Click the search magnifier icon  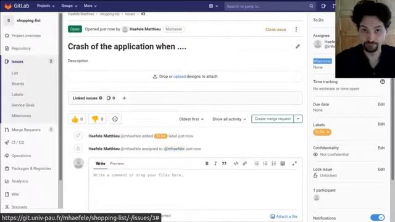(311, 6)
